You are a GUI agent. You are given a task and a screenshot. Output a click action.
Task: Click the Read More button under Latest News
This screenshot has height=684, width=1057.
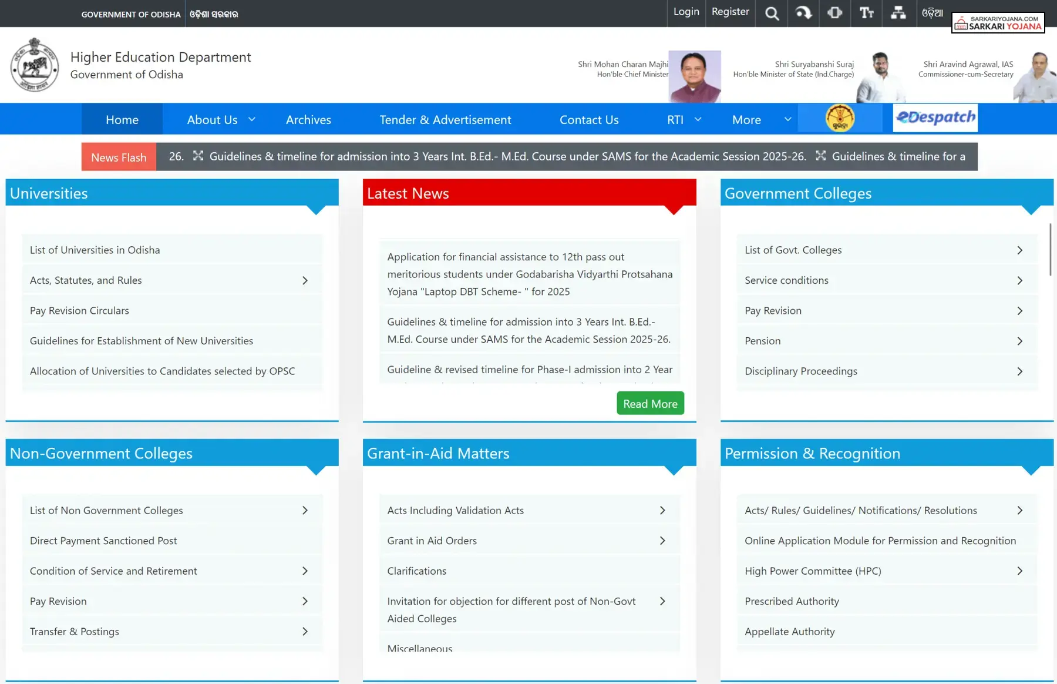(x=649, y=403)
